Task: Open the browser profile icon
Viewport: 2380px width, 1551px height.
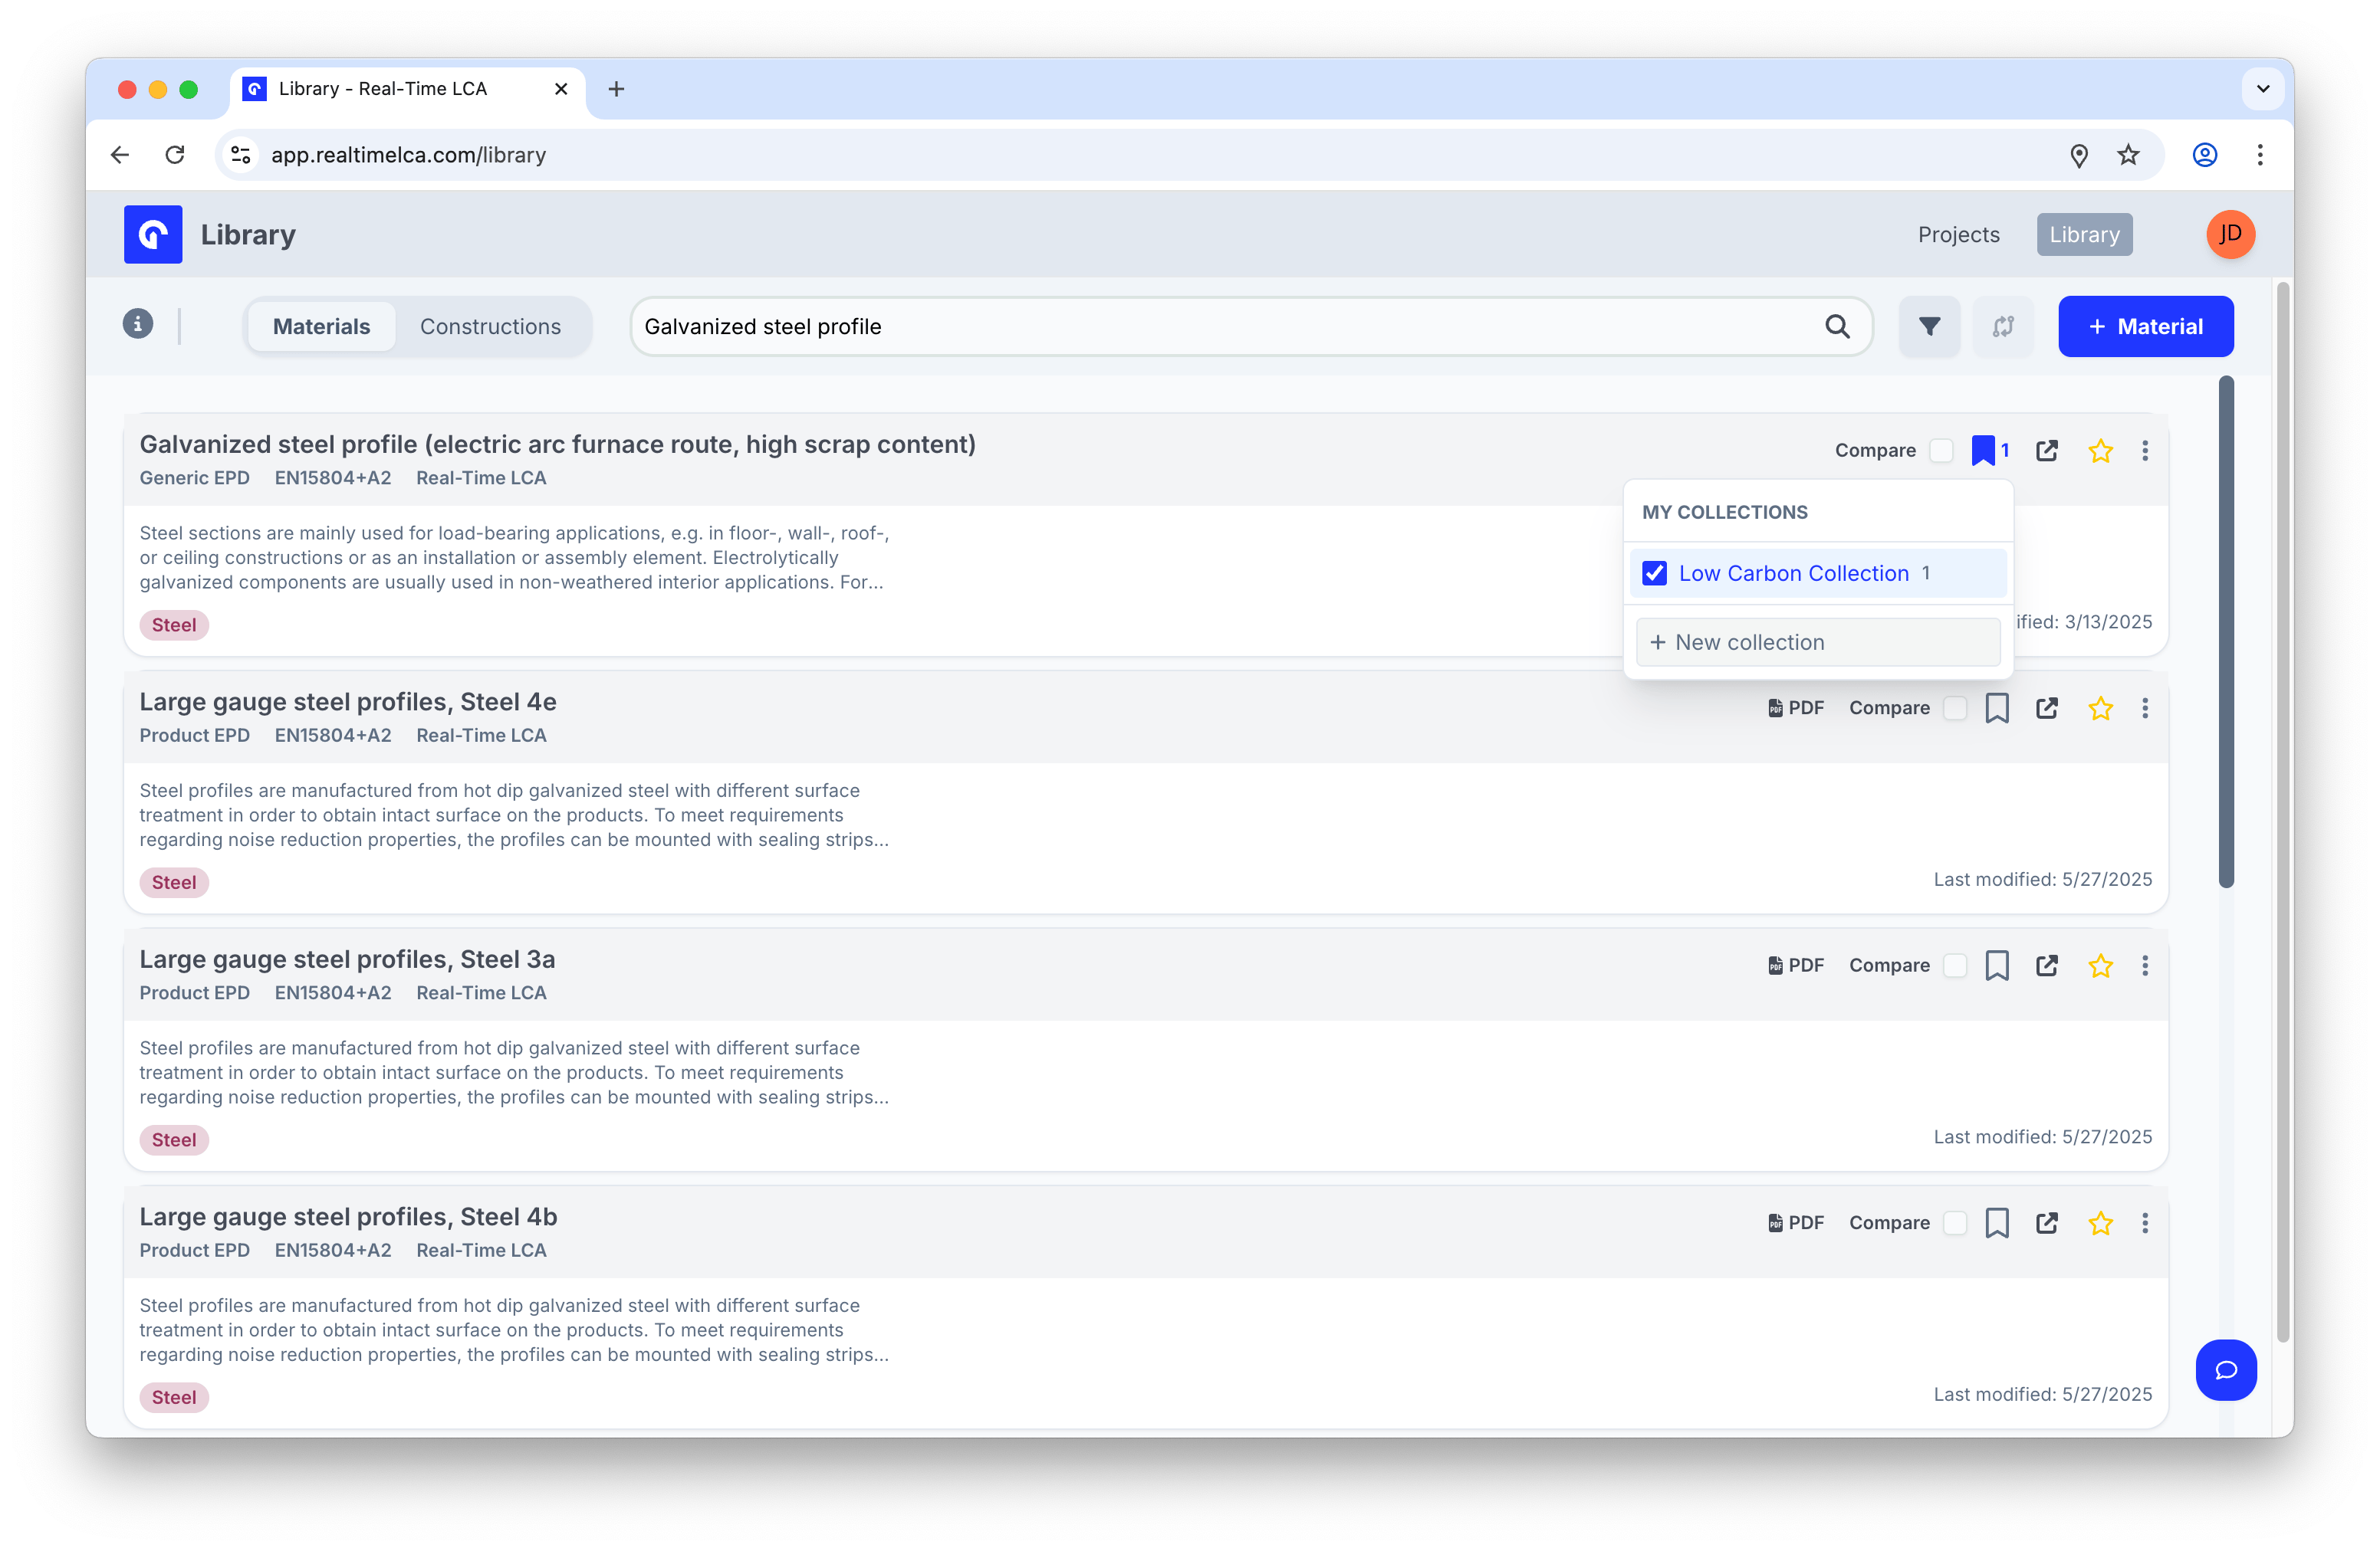Action: pyautogui.click(x=2205, y=155)
